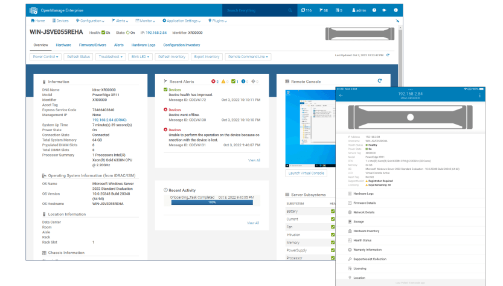Click the info icon in header
Screen dimensions: 503x286
click(x=396, y=10)
